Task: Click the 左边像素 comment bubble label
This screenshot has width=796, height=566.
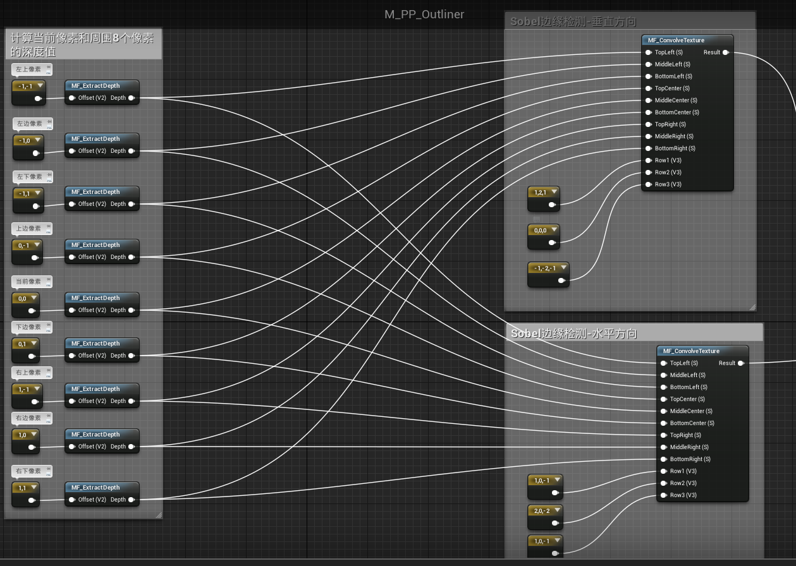Action: 30,124
